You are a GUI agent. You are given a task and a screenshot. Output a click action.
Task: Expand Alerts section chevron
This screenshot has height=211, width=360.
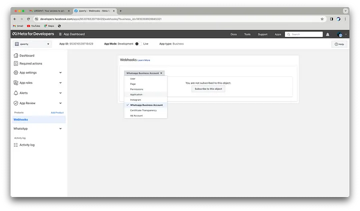point(60,93)
